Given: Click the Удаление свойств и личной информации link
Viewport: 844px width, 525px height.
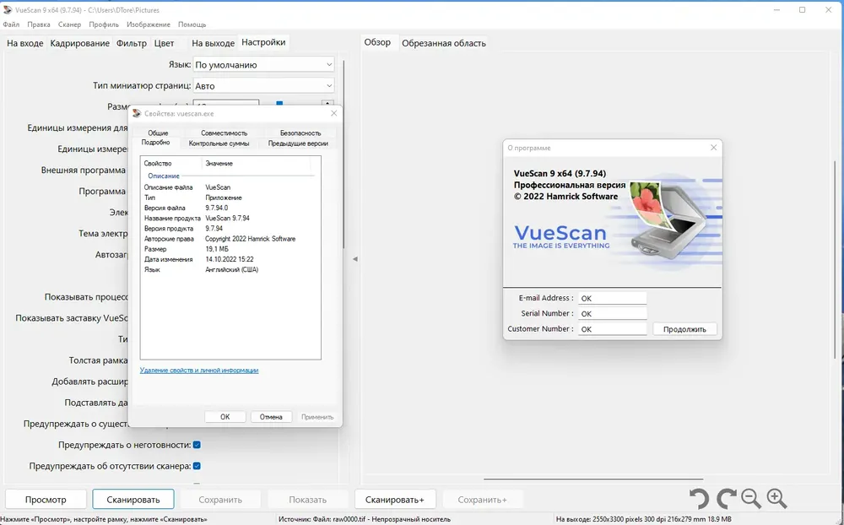Looking at the screenshot, I should pyautogui.click(x=199, y=371).
